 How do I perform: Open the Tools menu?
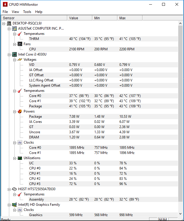[27, 12]
